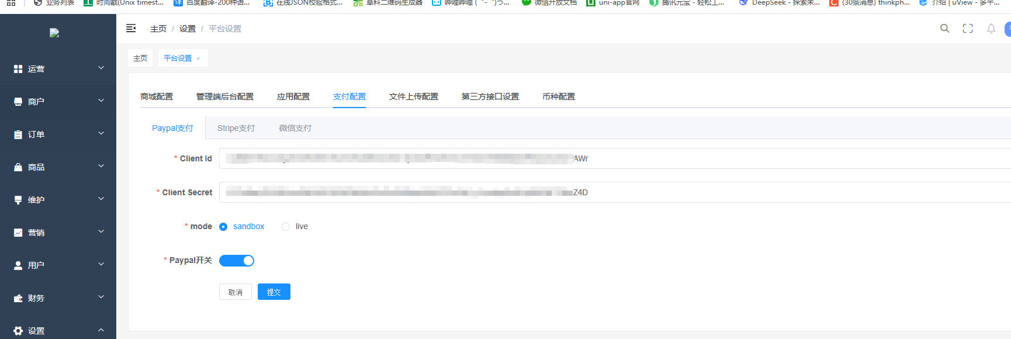The height and width of the screenshot is (339, 1011).
Task: Click the 订单 clipboard icon in sidebar
Action: 18,134
